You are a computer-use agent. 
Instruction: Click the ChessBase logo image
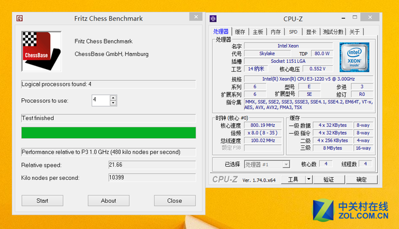[42, 51]
